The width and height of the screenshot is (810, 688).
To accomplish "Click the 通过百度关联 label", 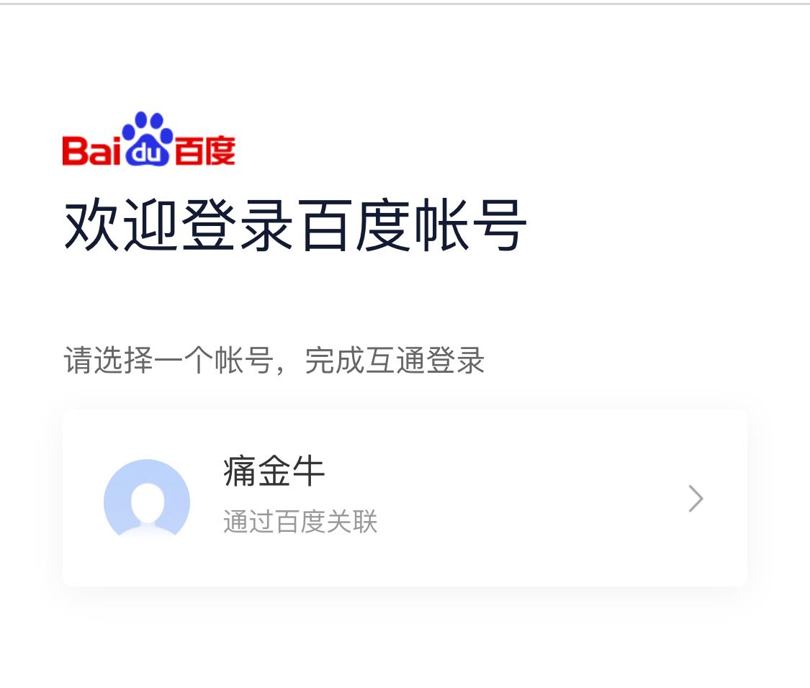I will 300,521.
